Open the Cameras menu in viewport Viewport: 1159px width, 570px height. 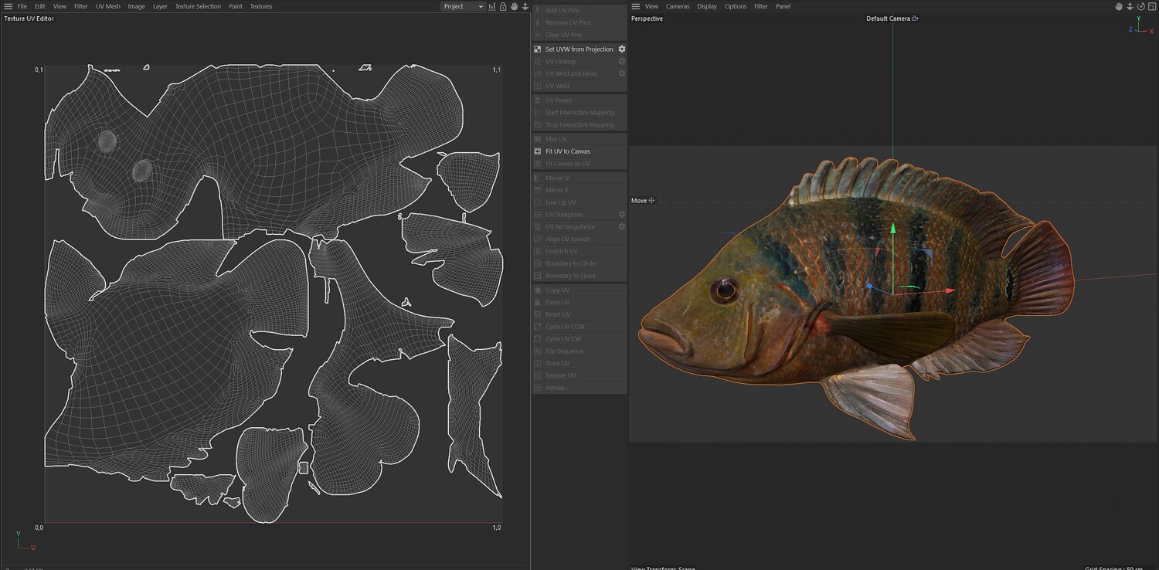[x=678, y=6]
